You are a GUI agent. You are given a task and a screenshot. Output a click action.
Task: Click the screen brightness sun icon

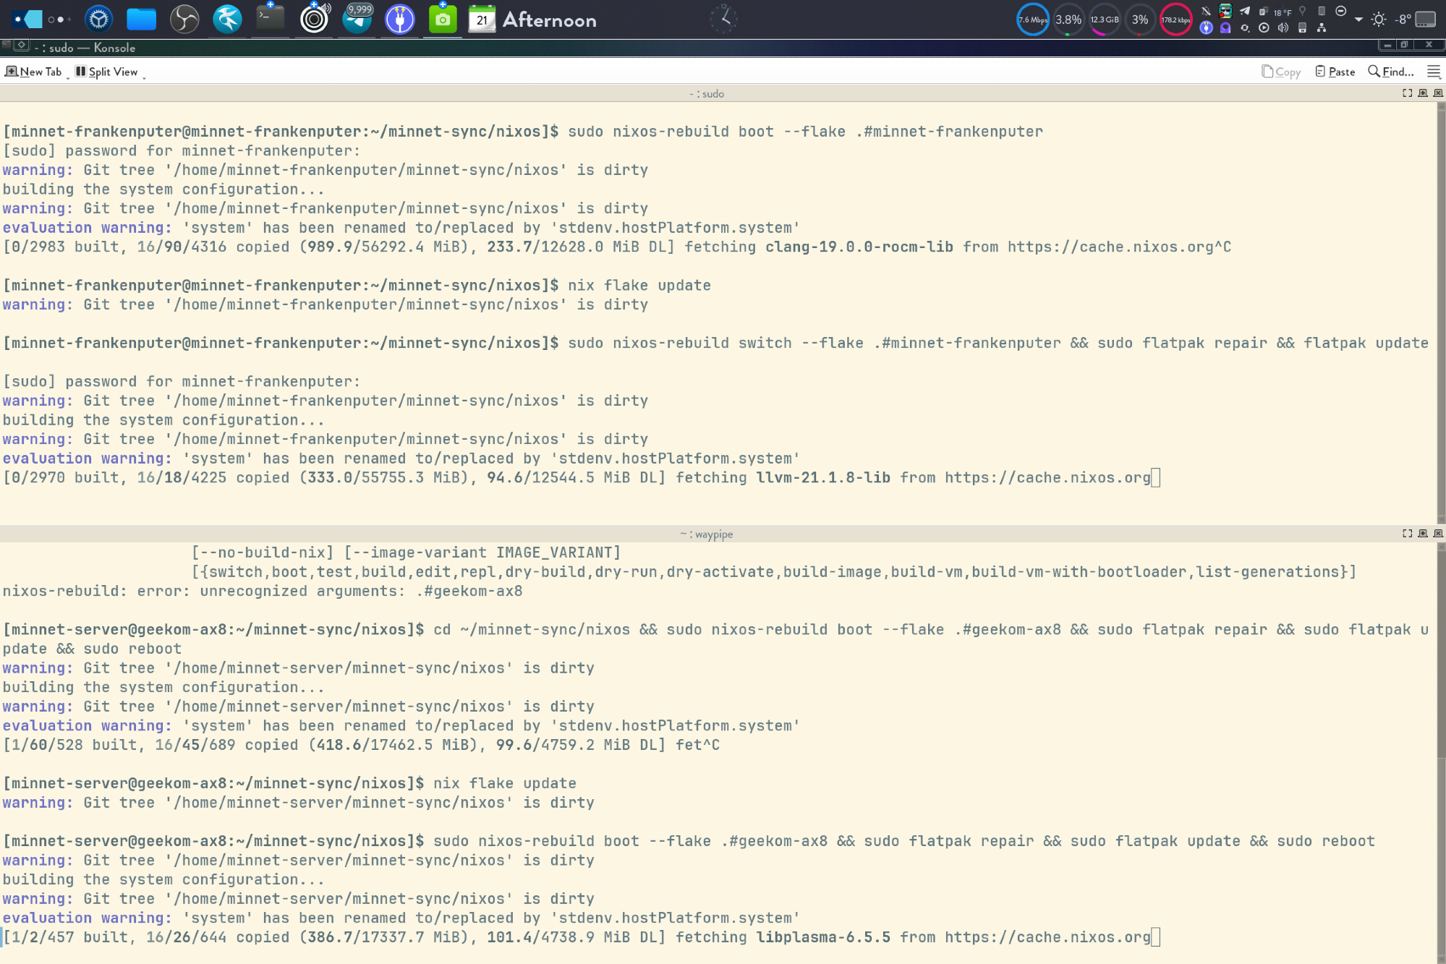point(1379,20)
